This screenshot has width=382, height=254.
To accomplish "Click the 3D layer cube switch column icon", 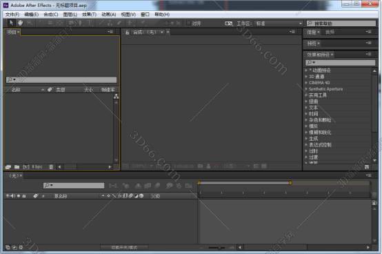I will click(141, 196).
